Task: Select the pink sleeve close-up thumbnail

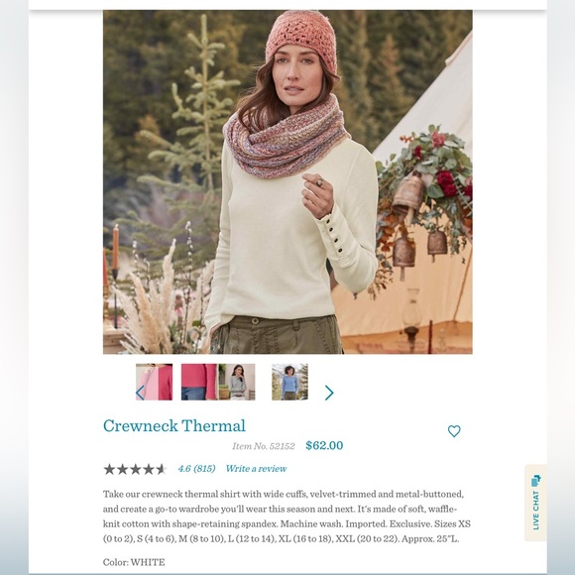Action: [x=154, y=382]
